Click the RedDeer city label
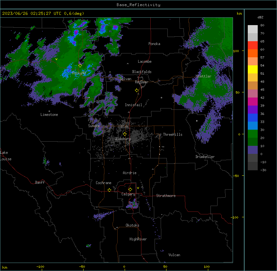The height and width of the screenshot is (271, 277). coord(141,82)
